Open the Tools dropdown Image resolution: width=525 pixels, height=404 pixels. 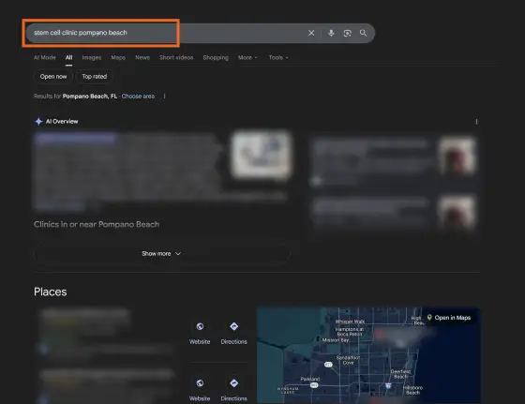pyautogui.click(x=278, y=57)
